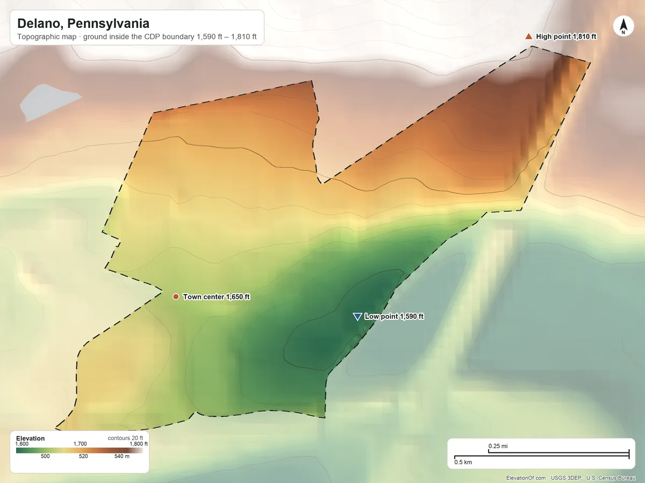Screen dimensions: 645x483
Task: Click the '500' metre legend tick
Action: click(x=45, y=457)
